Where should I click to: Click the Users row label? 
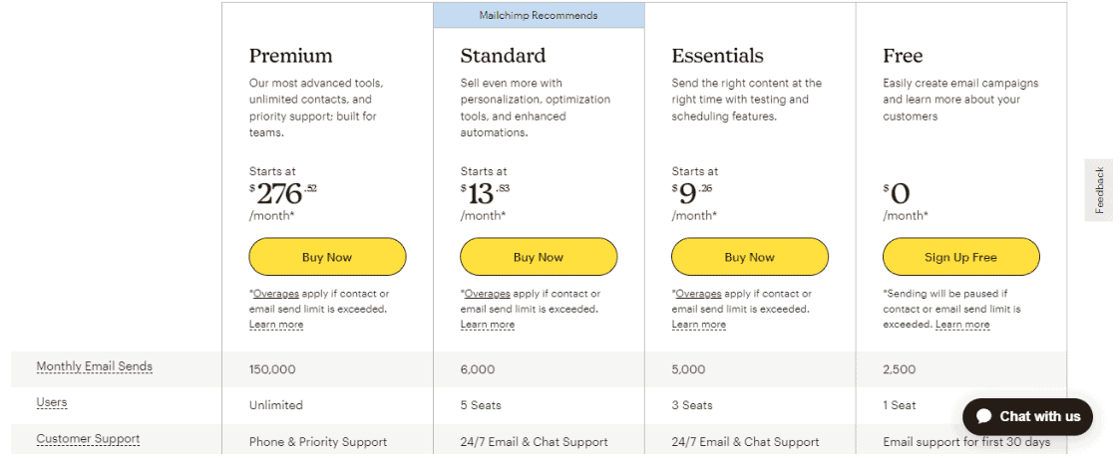click(52, 402)
